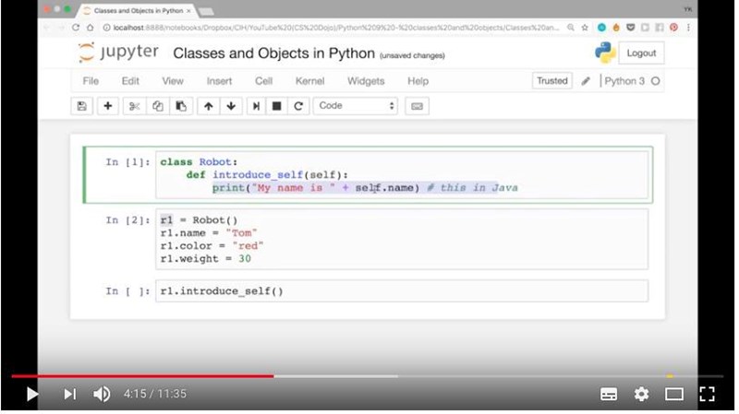Click the Logout button
The width and height of the screenshot is (739, 414).
click(641, 53)
